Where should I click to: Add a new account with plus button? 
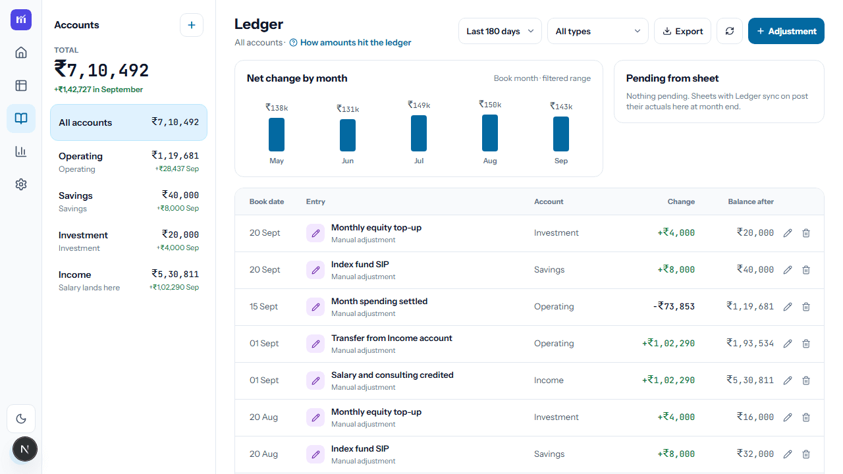[x=192, y=25]
